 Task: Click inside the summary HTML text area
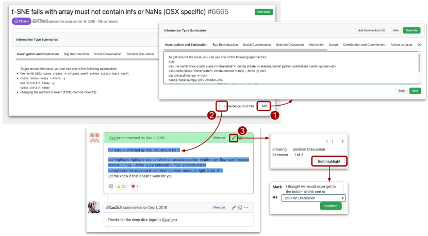pos(291,68)
